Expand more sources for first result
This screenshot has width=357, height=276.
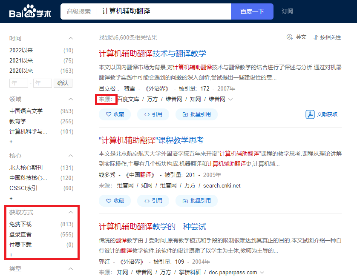point(230,100)
